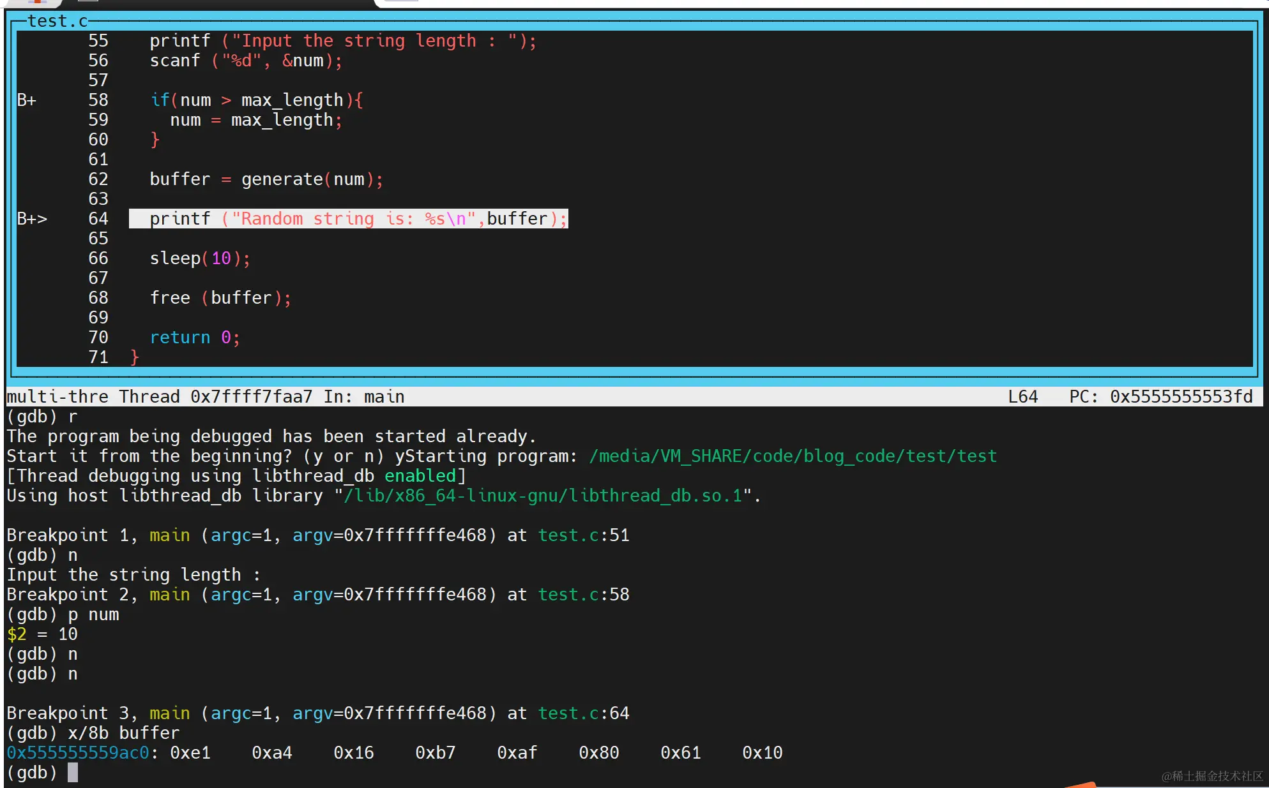Click 'Breakpoint 3' line at test.c:64

pos(318,713)
